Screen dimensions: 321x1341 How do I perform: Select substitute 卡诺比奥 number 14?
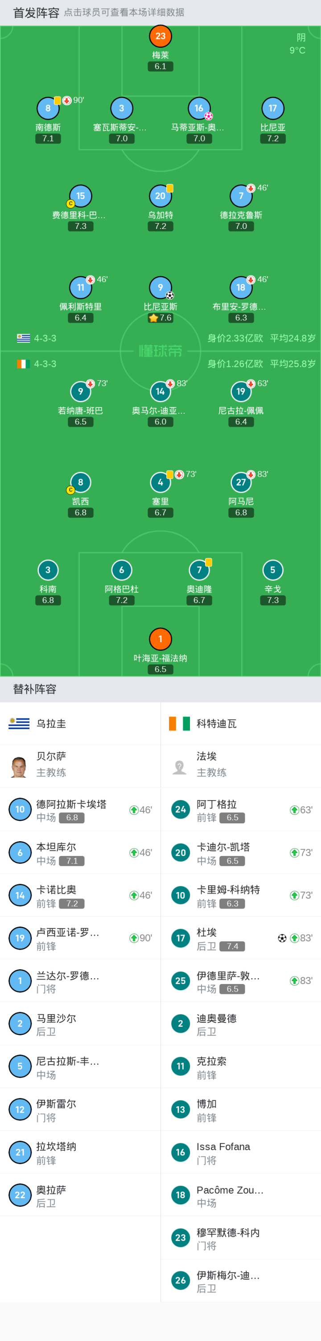click(80, 895)
